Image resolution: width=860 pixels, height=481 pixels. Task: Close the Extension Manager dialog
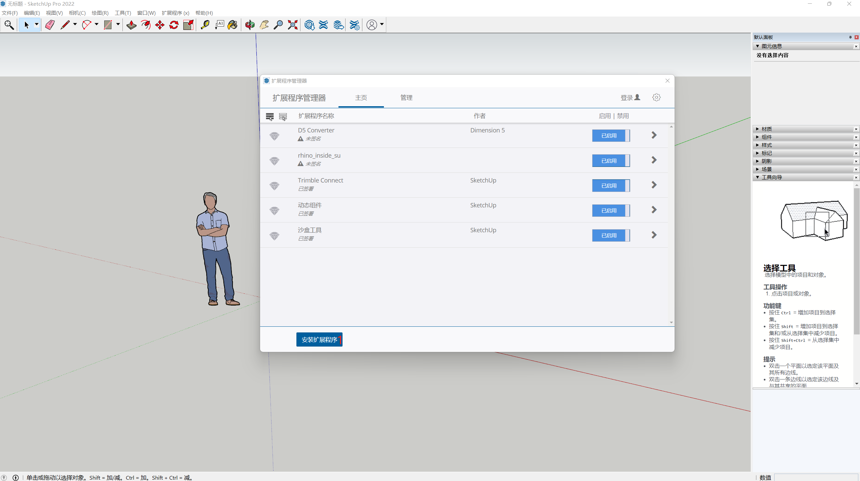coord(668,81)
